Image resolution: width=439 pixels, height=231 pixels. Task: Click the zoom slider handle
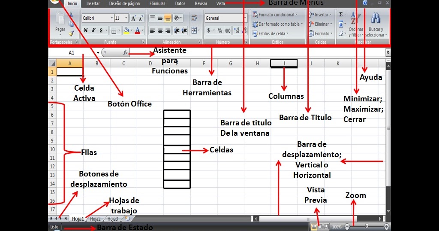(367, 226)
